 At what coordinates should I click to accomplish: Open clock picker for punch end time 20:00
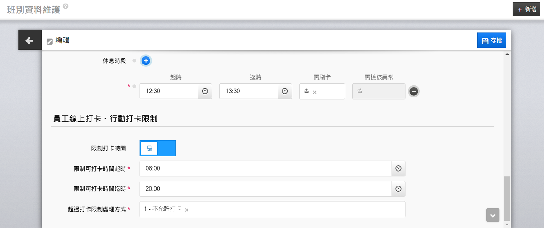point(398,189)
